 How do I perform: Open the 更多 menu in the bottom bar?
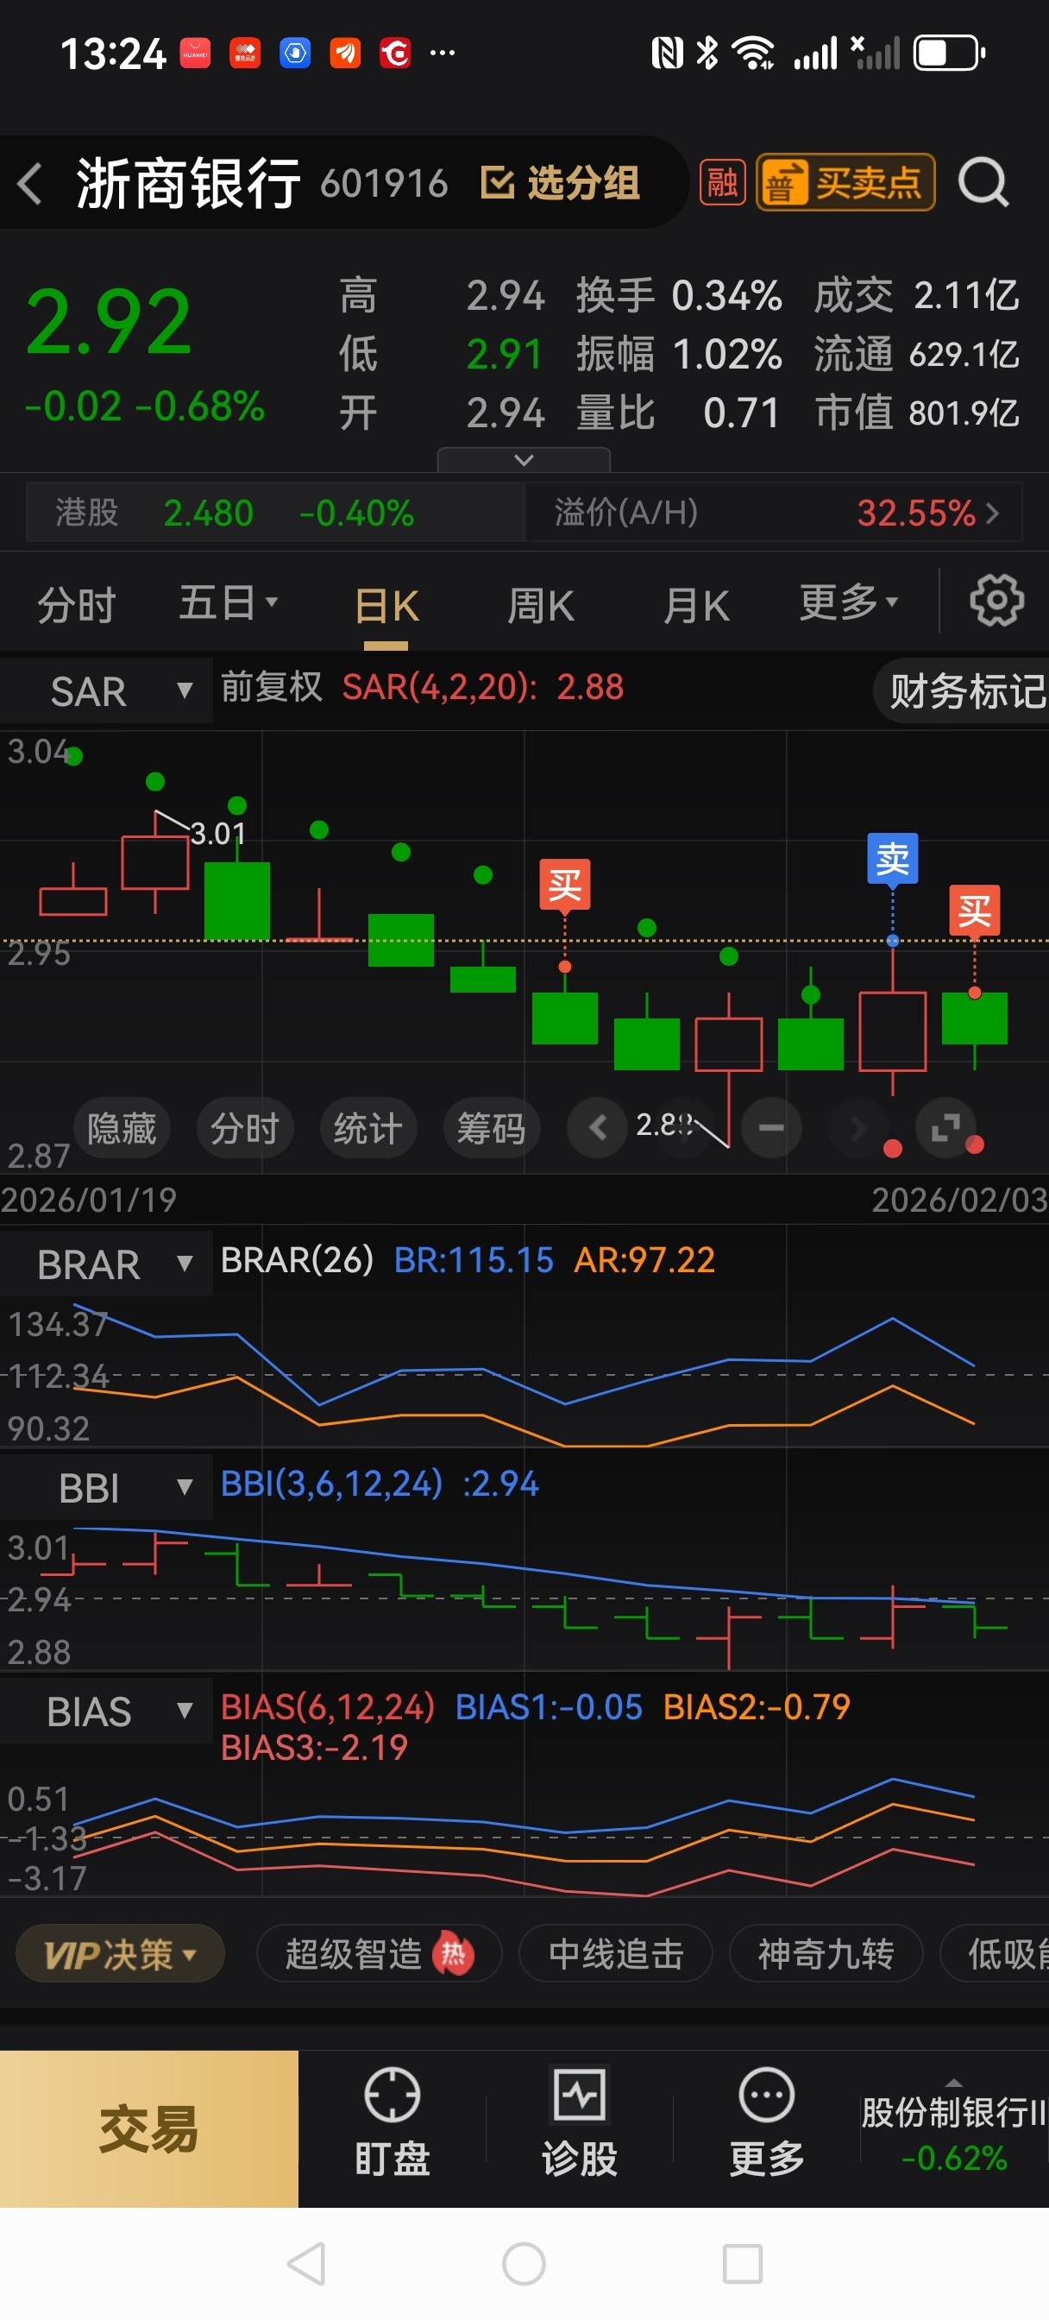[x=766, y=2121]
